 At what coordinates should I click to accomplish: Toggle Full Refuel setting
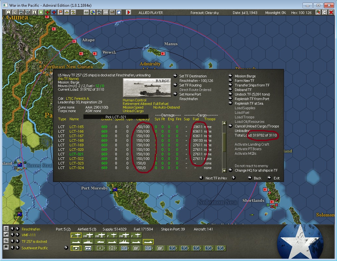161,104
